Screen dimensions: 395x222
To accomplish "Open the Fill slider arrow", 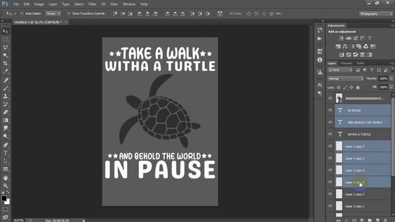I will (x=391, y=88).
